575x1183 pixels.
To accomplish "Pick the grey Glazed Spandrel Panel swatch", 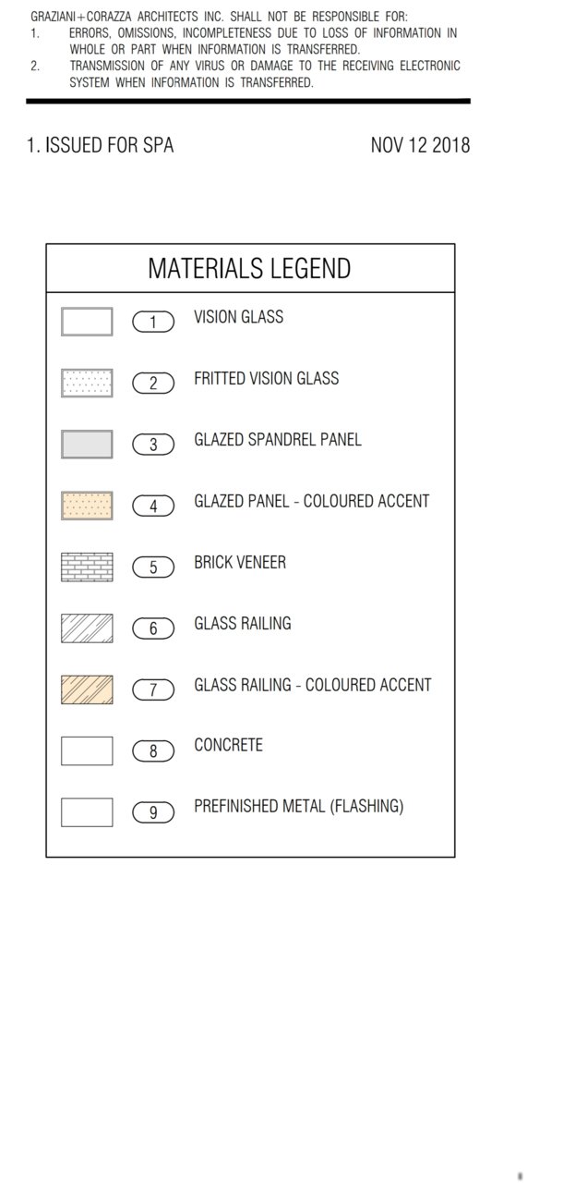I will (87, 445).
